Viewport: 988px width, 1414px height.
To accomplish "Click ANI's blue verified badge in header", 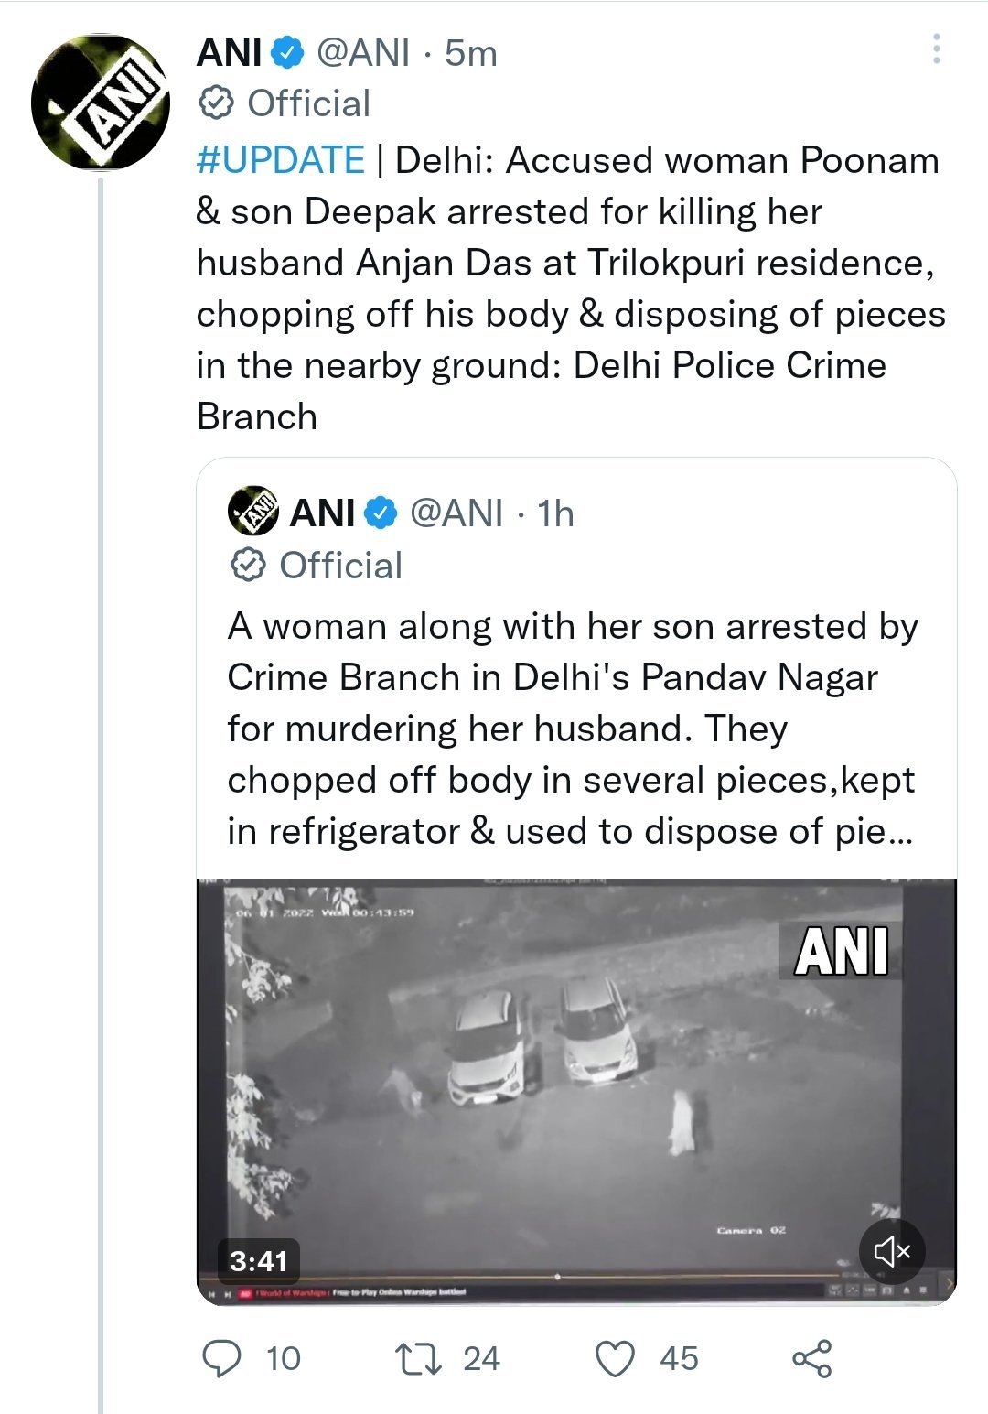I will click(289, 53).
